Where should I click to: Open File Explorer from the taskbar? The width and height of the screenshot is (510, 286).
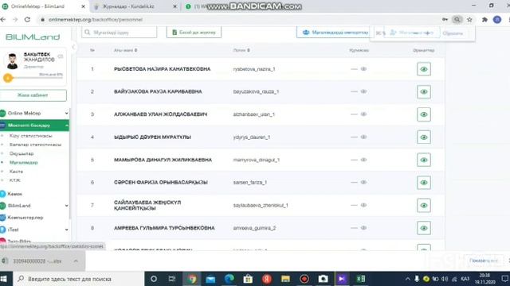(x=285, y=279)
